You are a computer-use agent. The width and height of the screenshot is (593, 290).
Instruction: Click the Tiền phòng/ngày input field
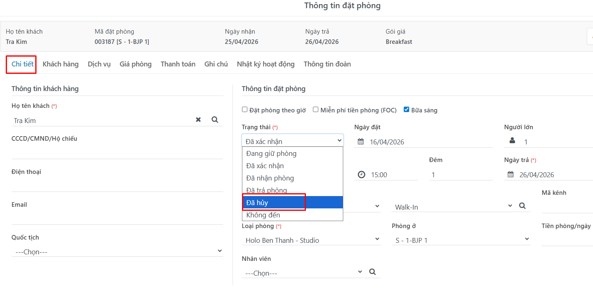(x=567, y=240)
